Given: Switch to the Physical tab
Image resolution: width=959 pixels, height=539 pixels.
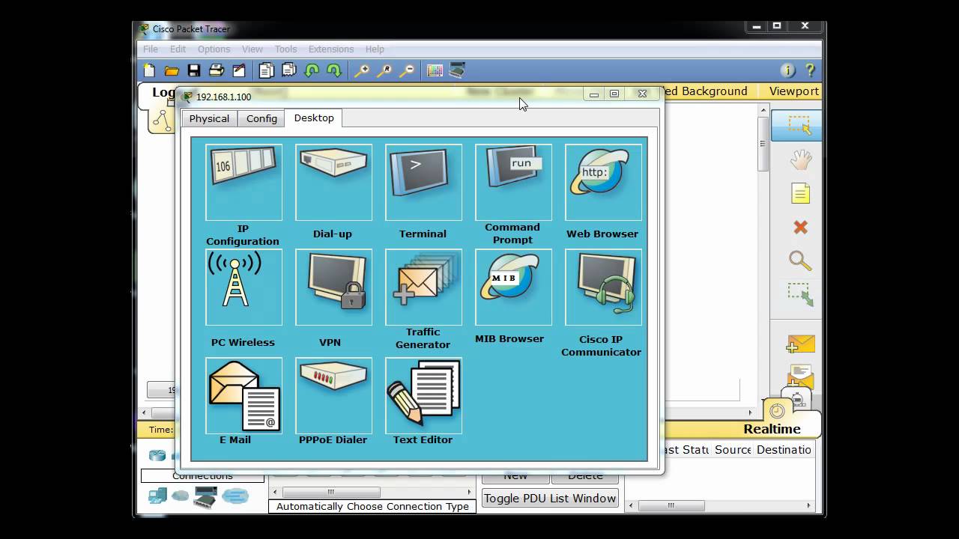Looking at the screenshot, I should [209, 118].
